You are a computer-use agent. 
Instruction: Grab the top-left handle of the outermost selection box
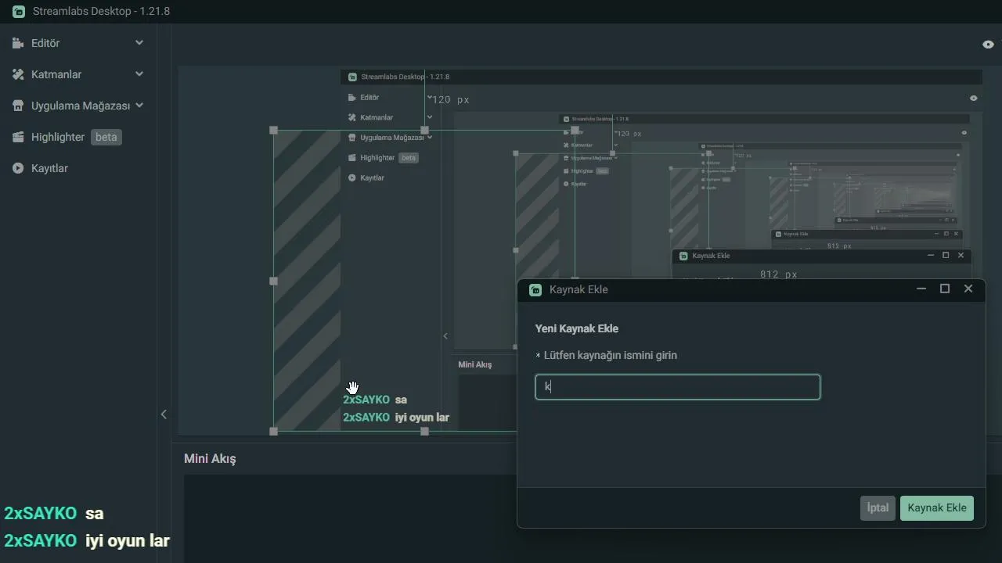click(x=273, y=131)
